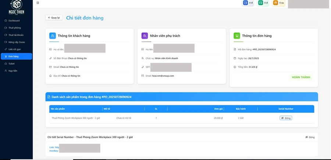Open Nâng cấp Zoom page
This screenshot has width=331, height=160.
[x=17, y=42]
